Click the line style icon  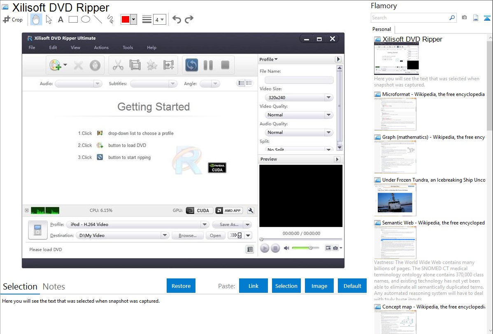[147, 19]
